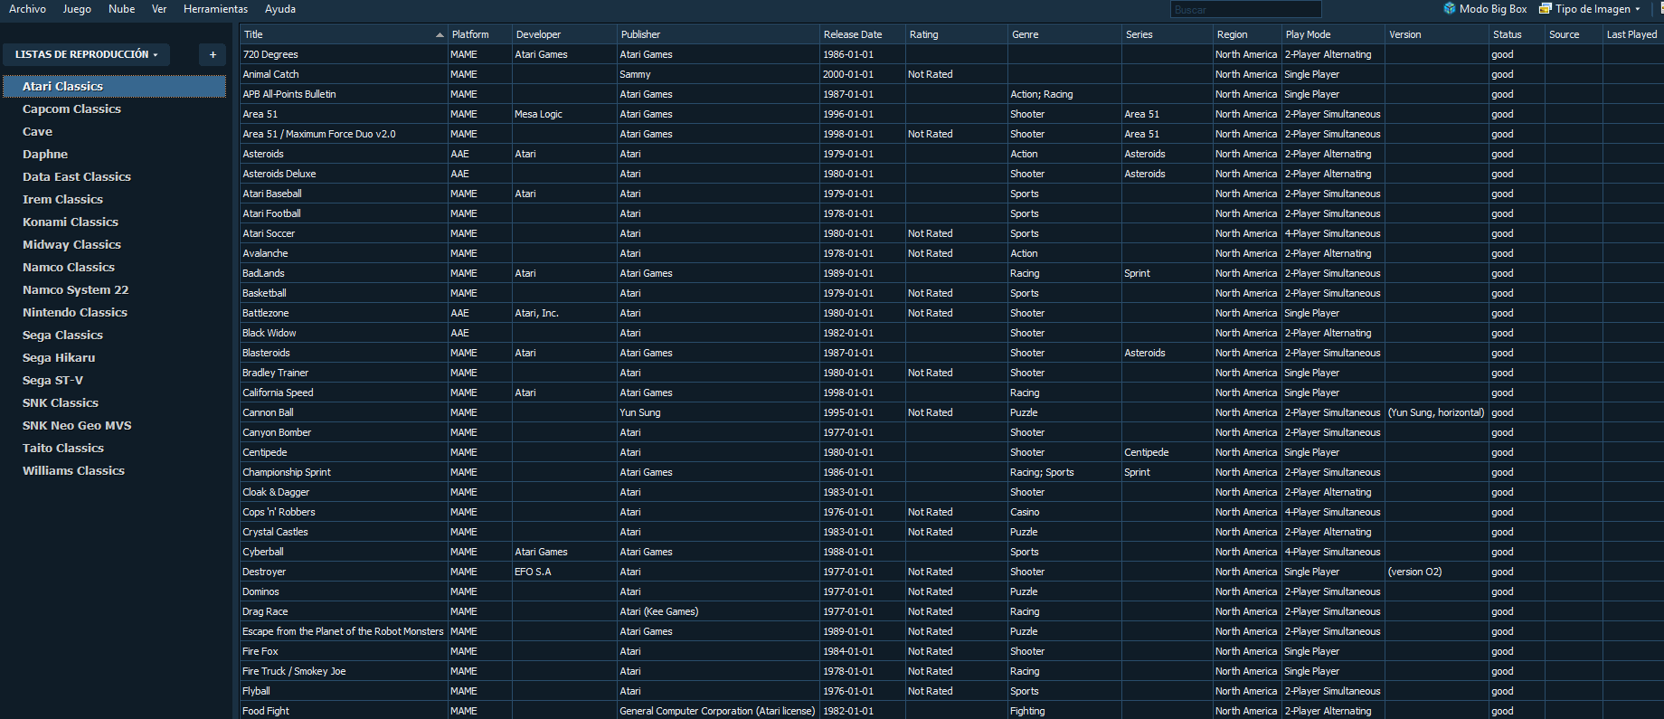Image resolution: width=1664 pixels, height=719 pixels.
Task: Sort by the Play Mode column header
Action: point(1333,34)
